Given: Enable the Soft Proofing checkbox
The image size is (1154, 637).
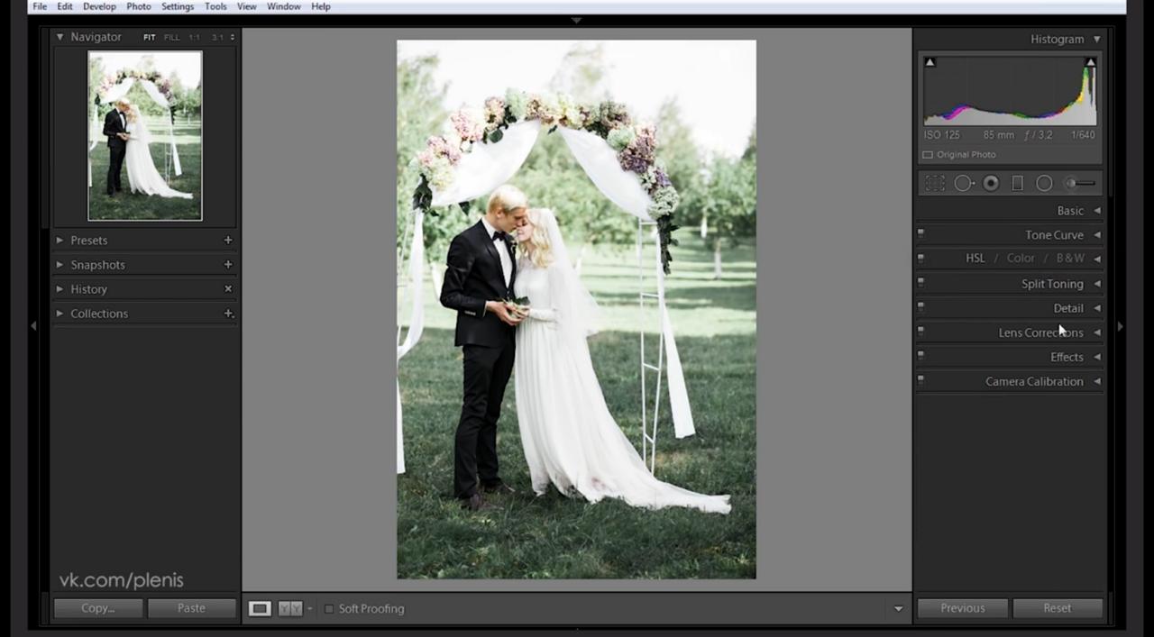Looking at the screenshot, I should (329, 609).
